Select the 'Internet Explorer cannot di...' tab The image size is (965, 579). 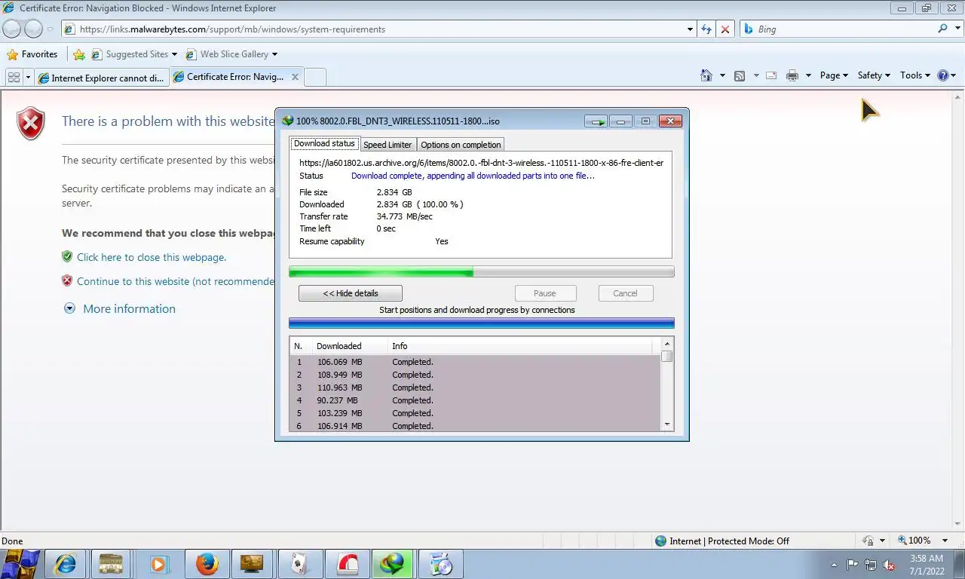tap(101, 78)
